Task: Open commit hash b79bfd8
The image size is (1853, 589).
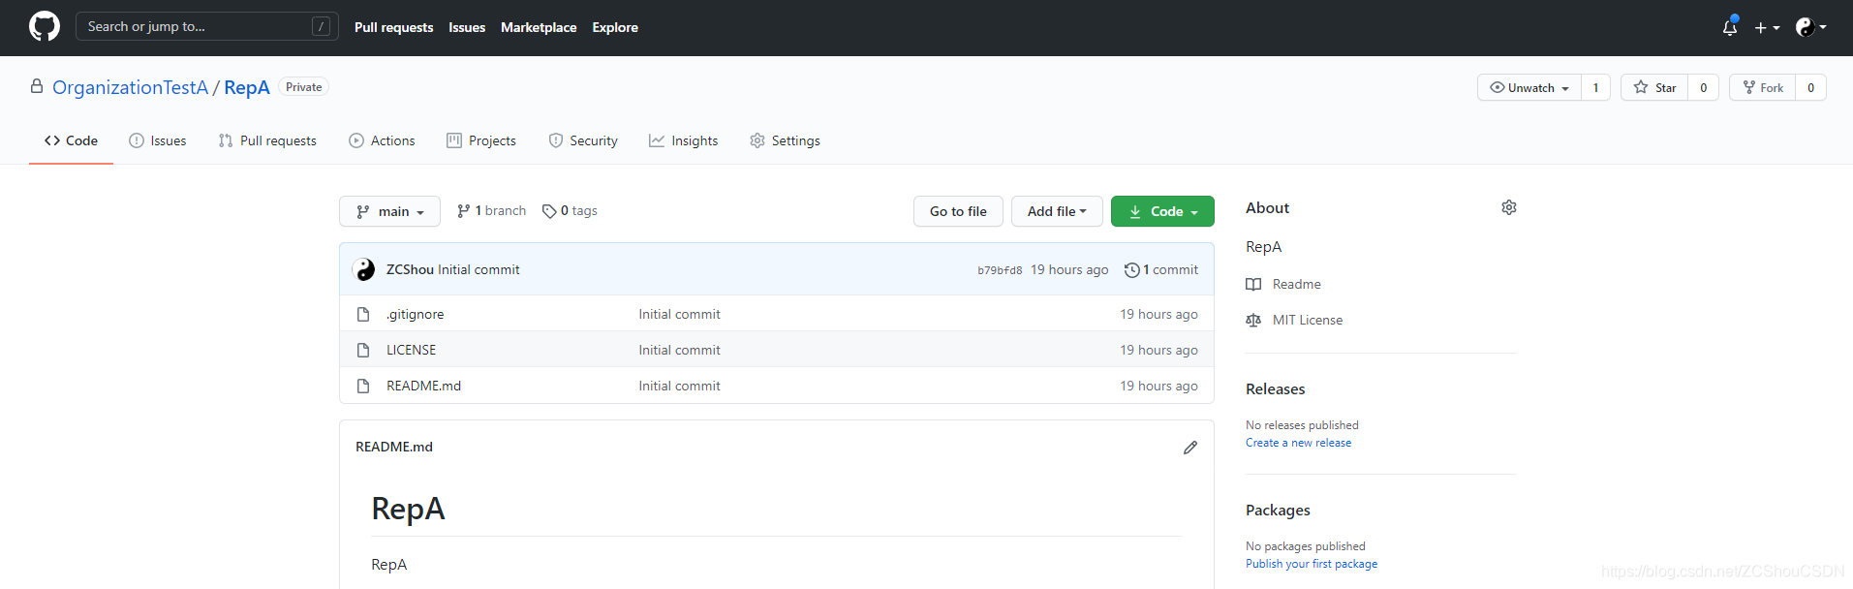Action: 1000,270
